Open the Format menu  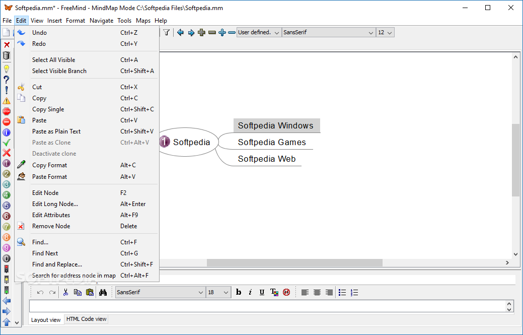click(x=76, y=20)
